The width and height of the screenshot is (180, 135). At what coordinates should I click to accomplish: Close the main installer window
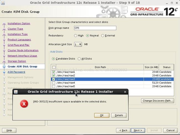(x=177, y=3)
